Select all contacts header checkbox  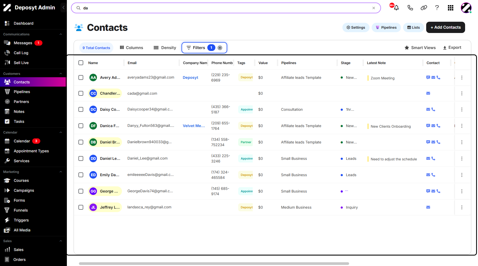click(81, 63)
